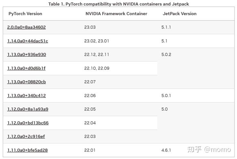Open the 1.13.0a0+d0d6b1f wheel link
Image resolution: width=237 pixels, height=159 pixels.
[26, 68]
